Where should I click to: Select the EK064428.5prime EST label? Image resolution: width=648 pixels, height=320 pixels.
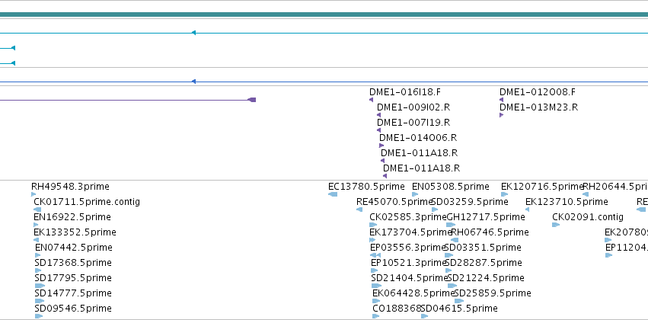point(413,293)
